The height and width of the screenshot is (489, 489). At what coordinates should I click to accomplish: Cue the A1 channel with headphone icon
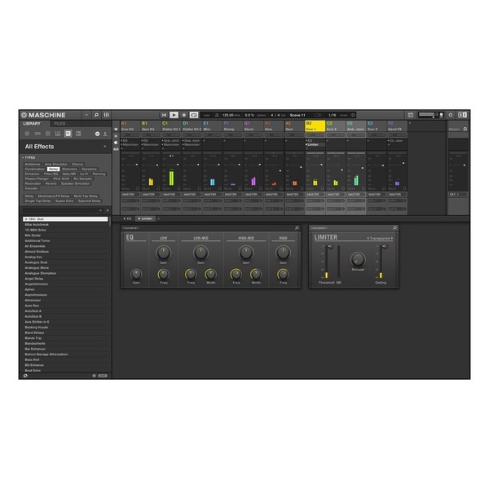tap(138, 189)
